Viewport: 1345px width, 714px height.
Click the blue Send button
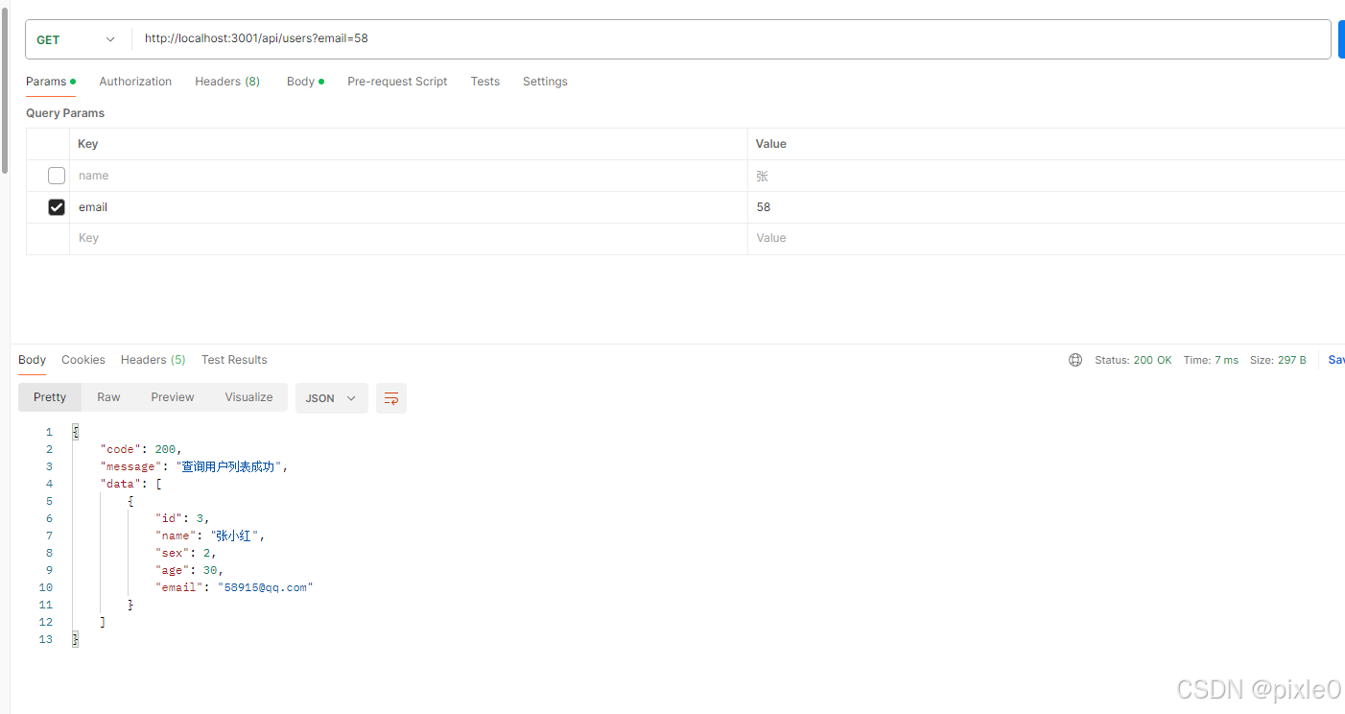click(x=1341, y=39)
